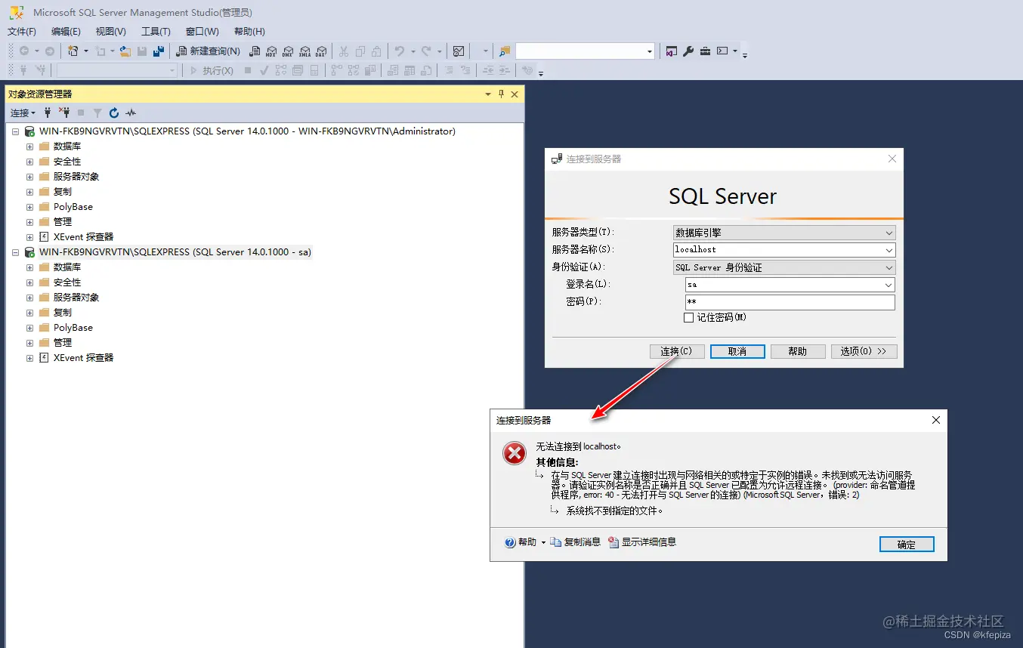Click the Save All disks icon
The height and width of the screenshot is (648, 1023).
(x=159, y=51)
